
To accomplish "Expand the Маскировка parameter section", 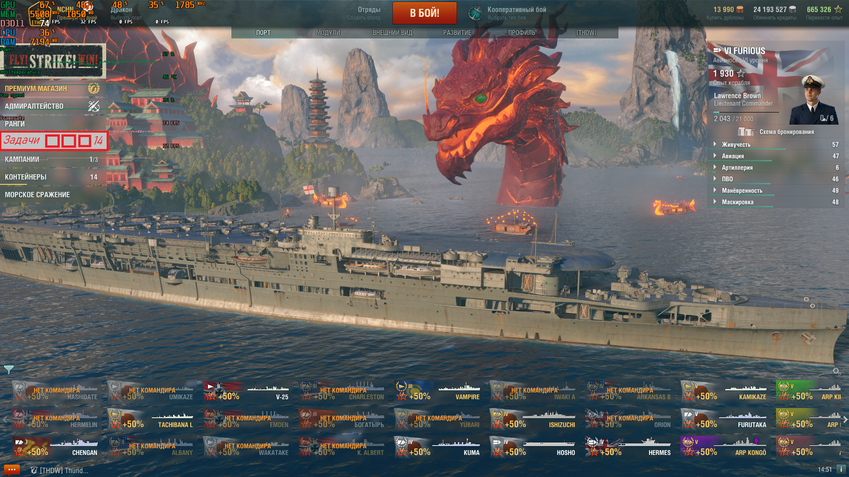I will [776, 202].
